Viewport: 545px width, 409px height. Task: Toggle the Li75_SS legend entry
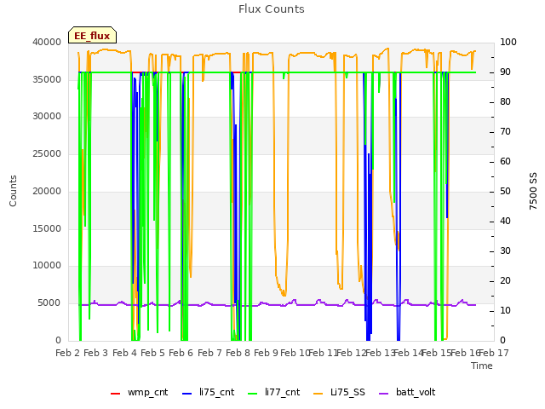click(x=339, y=392)
